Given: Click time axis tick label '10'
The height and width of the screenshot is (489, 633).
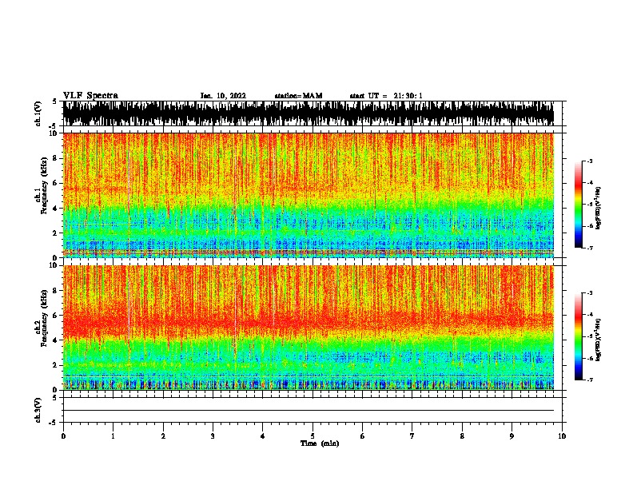Looking at the screenshot, I should click(x=562, y=436).
